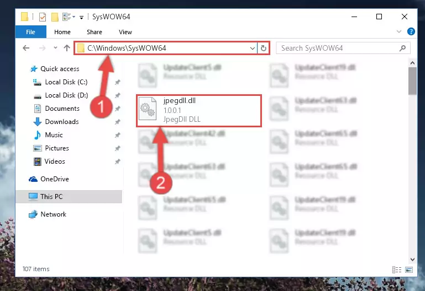Select Network in navigation pane
This screenshot has width=425, height=291.
coord(54,214)
